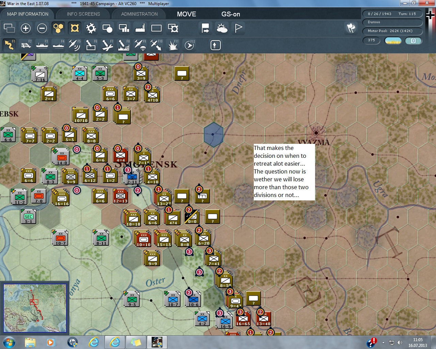Select the highlighted blue hex near Dnepr

(x=213, y=135)
